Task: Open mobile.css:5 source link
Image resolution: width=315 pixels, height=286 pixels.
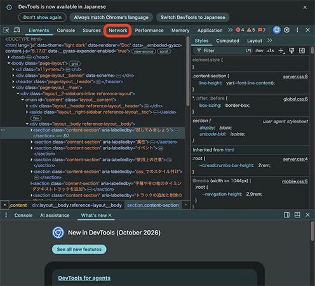Action: coord(295,182)
